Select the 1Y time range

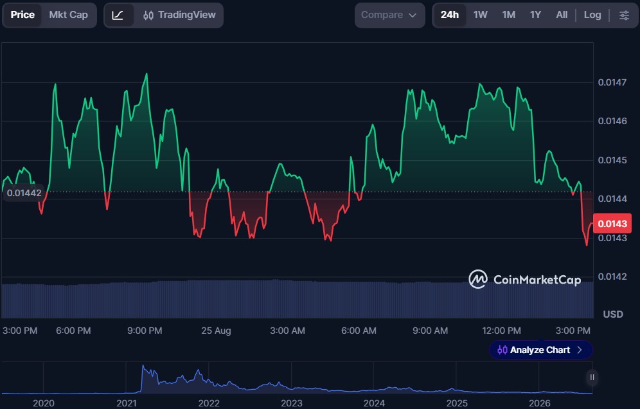pos(535,15)
